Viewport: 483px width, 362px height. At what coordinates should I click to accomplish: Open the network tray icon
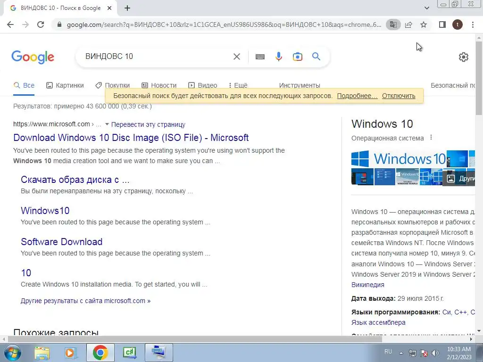pyautogui.click(x=412, y=353)
